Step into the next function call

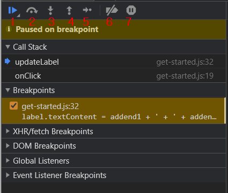50,11
